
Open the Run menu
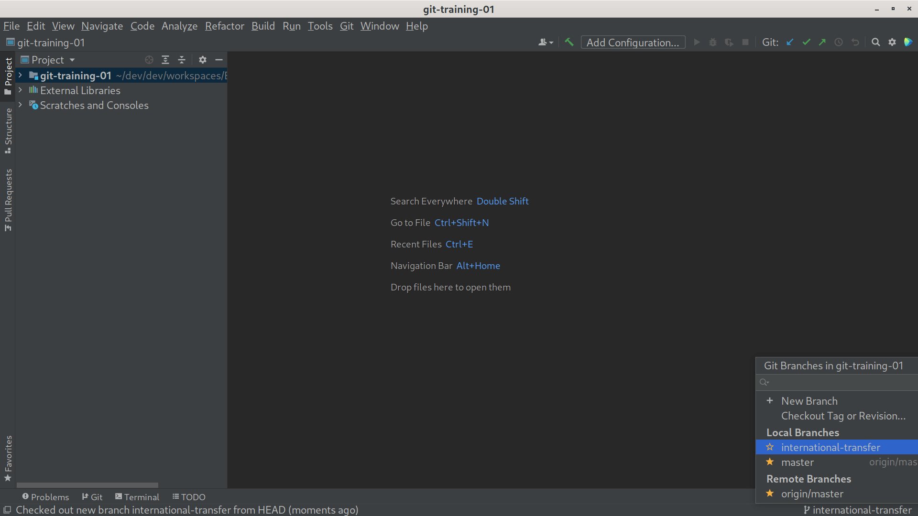[291, 26]
